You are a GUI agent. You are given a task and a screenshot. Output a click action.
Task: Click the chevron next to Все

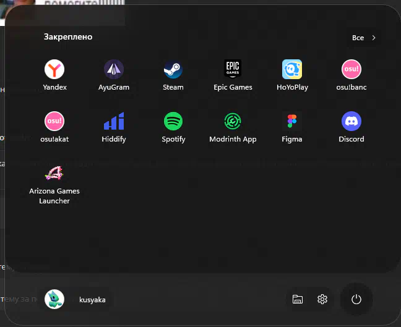pyautogui.click(x=374, y=38)
